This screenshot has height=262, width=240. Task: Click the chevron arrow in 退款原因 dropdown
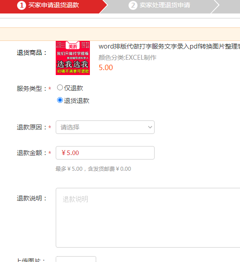(150, 127)
